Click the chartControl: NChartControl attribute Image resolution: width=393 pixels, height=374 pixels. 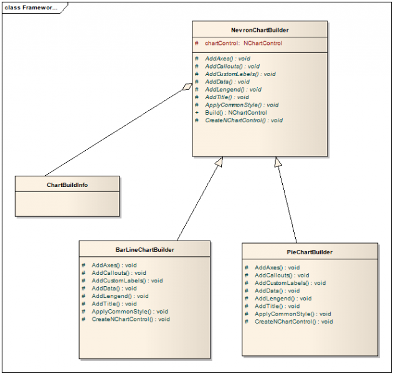click(244, 44)
